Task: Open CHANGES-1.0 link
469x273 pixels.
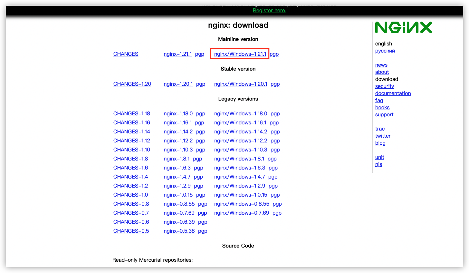Action: (x=130, y=195)
